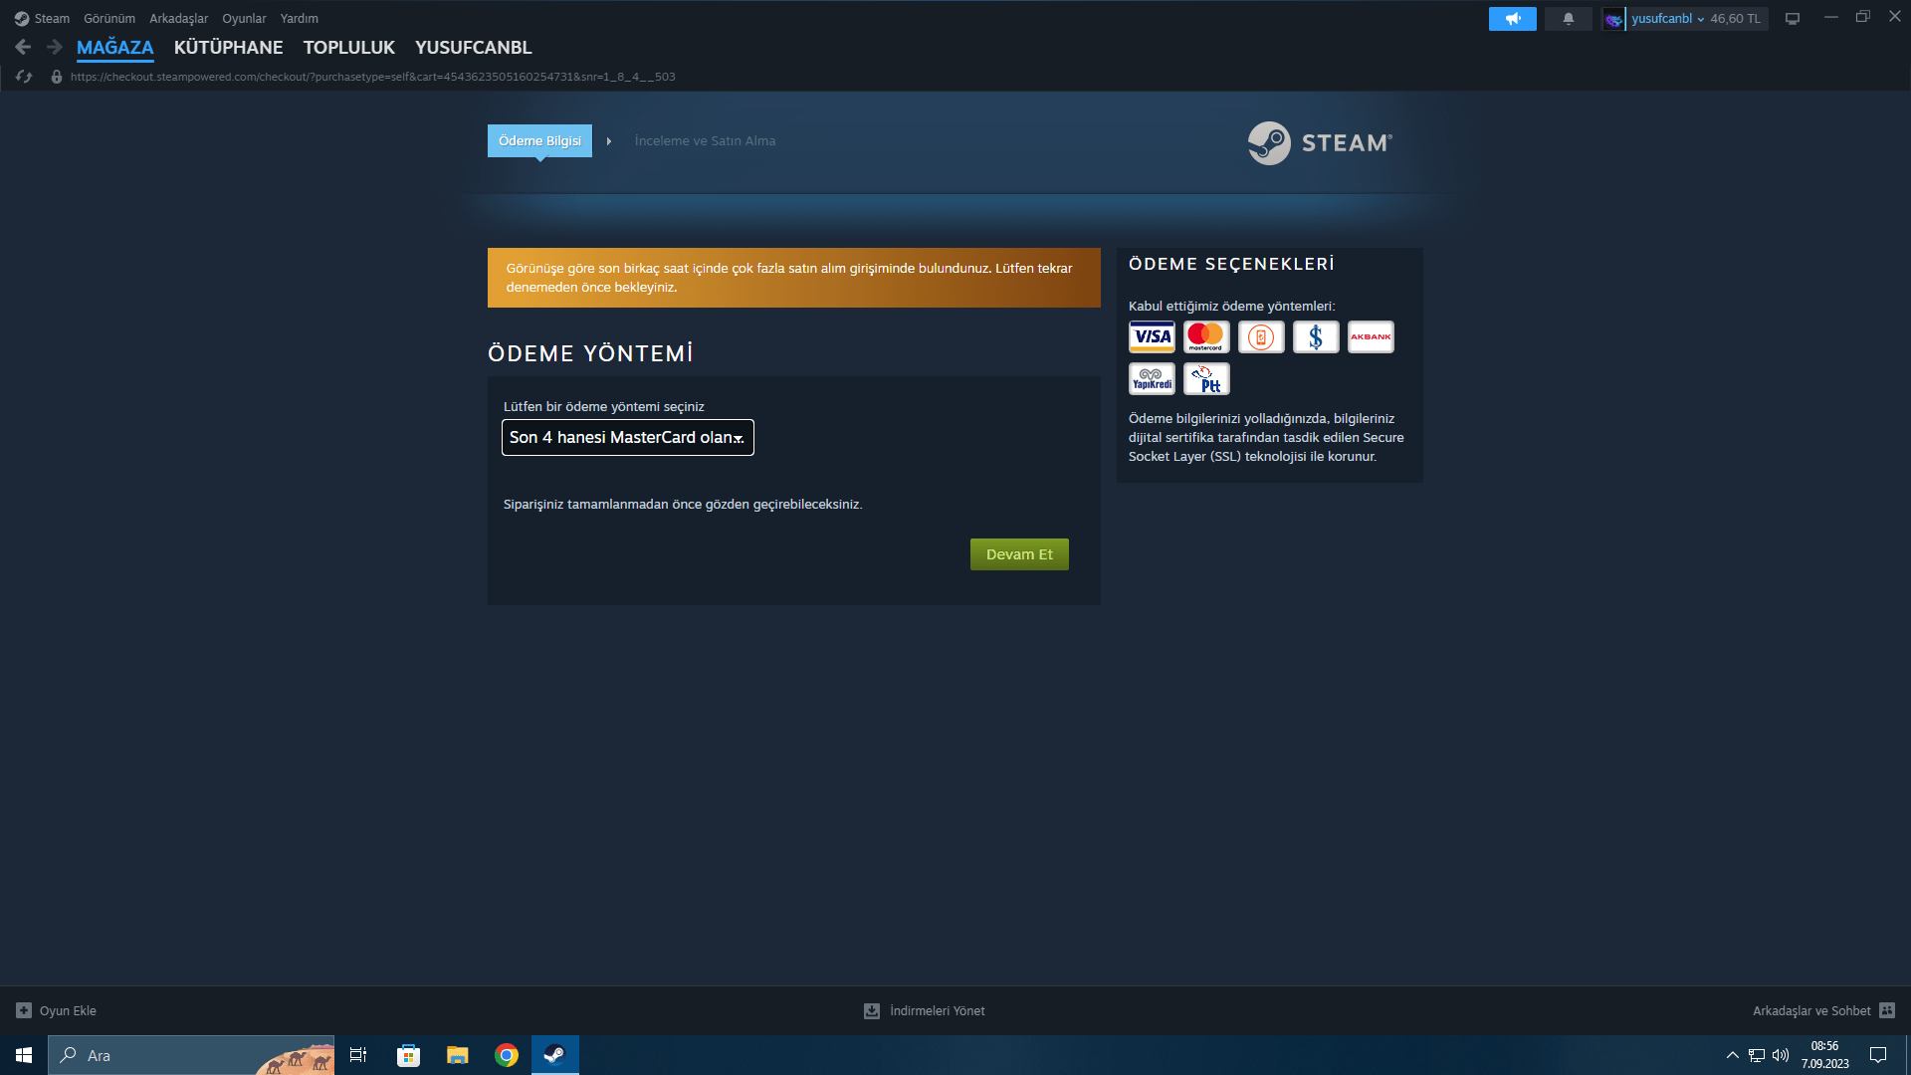Click İndirmeleri Yönet link
Image resolution: width=1911 pixels, height=1075 pixels.
tap(938, 1010)
